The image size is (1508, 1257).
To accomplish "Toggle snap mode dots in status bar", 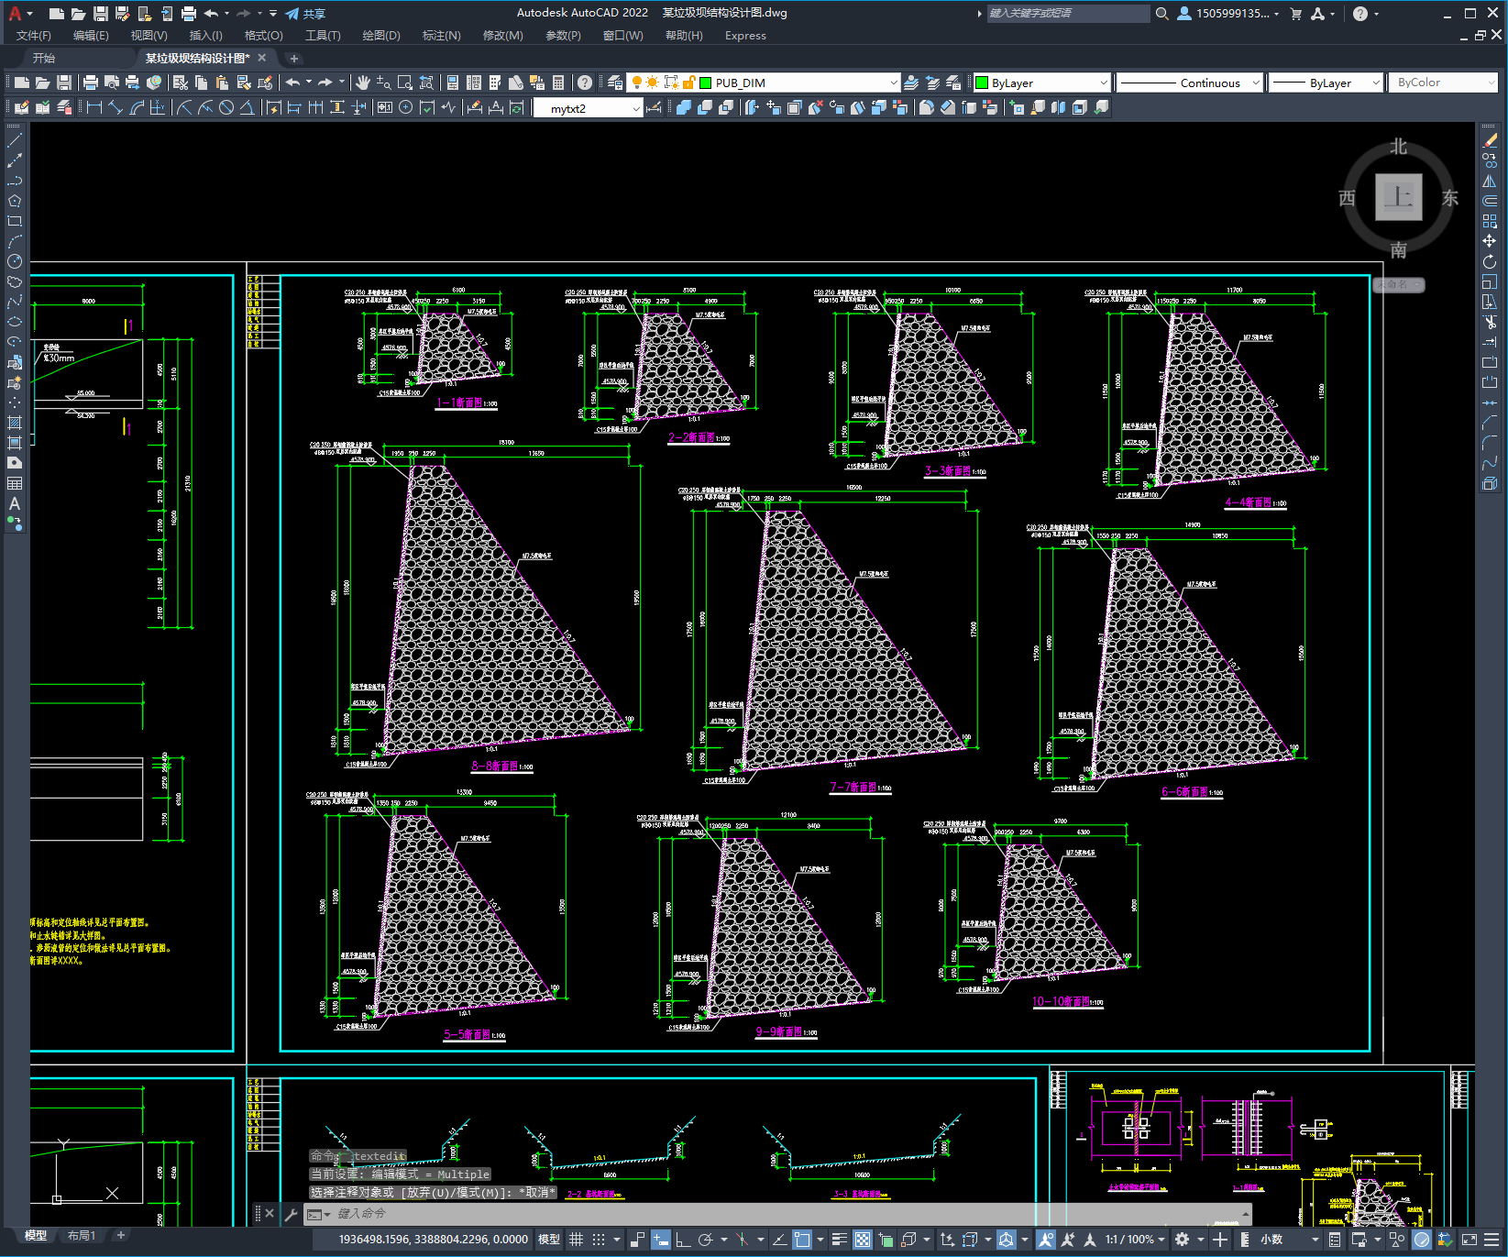I will (599, 1240).
